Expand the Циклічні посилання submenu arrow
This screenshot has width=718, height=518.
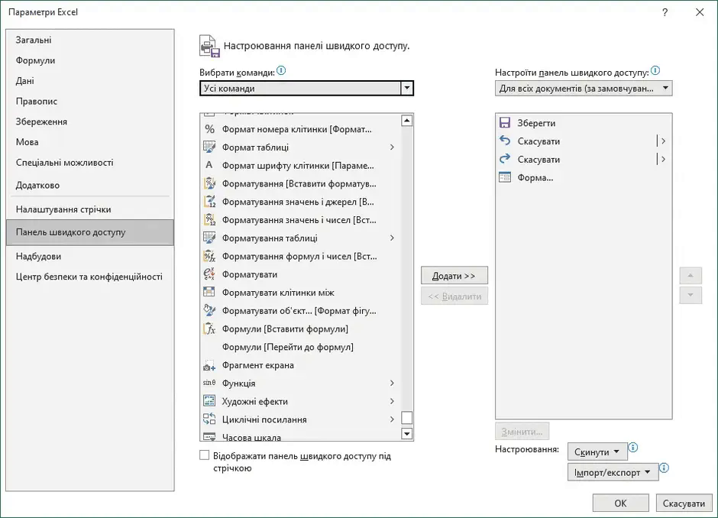tap(392, 419)
